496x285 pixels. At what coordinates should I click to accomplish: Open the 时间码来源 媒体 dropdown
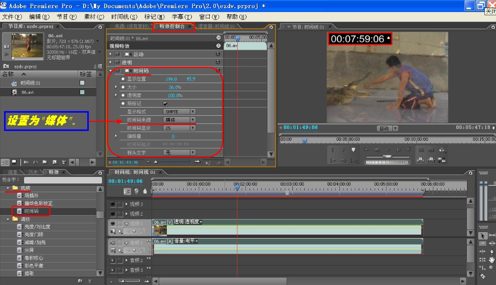tap(179, 120)
